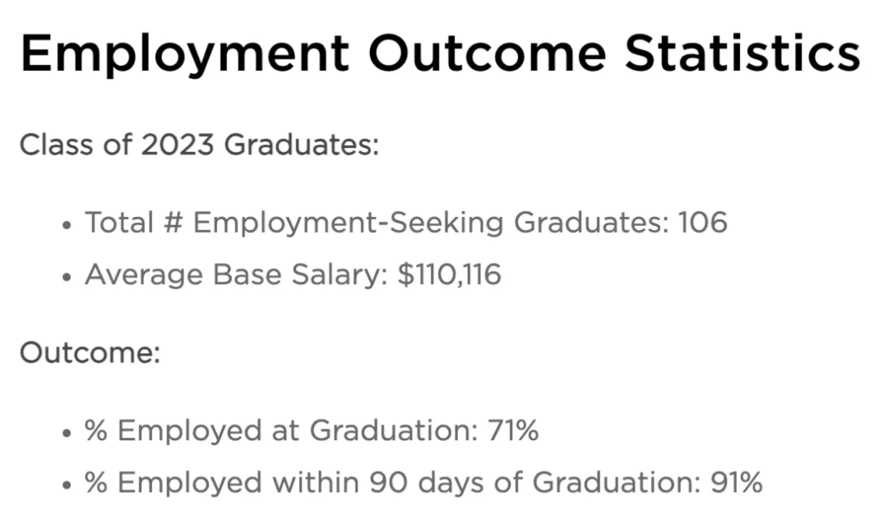The height and width of the screenshot is (520, 888).
Task: Click the 91% value
Action: click(737, 482)
